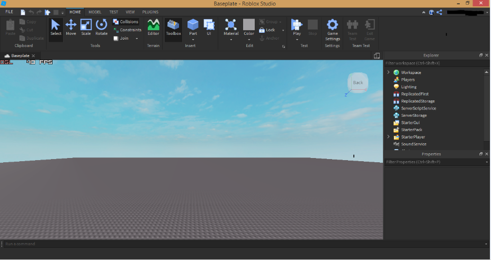Select Players in Explorer
Viewport: 491px width, 260px height.
408,80
